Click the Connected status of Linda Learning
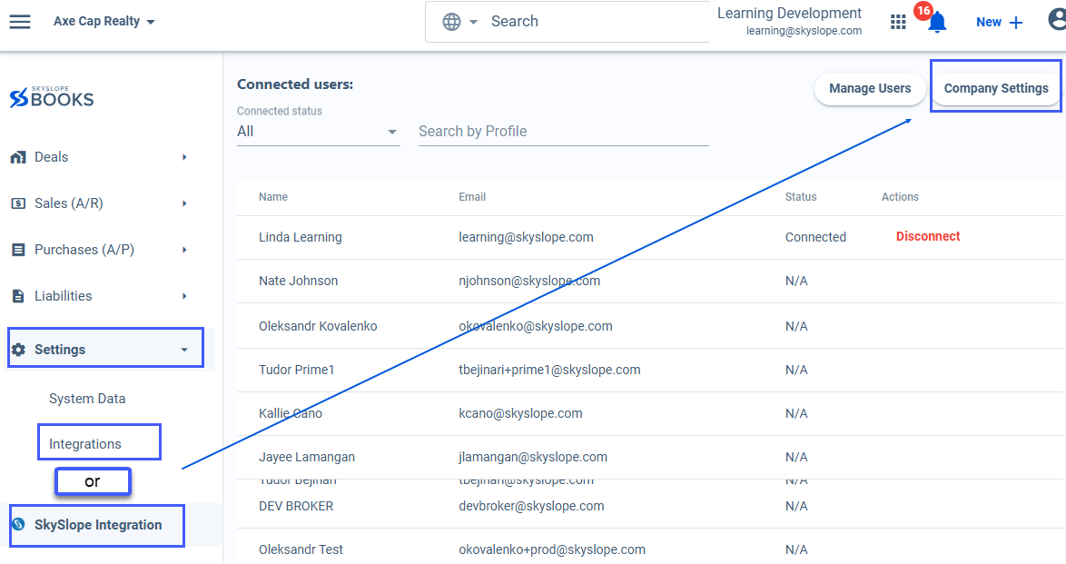The width and height of the screenshot is (1066, 564). (x=815, y=237)
